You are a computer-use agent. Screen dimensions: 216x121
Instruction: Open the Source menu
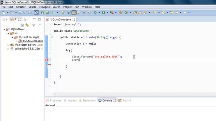[32, 7]
